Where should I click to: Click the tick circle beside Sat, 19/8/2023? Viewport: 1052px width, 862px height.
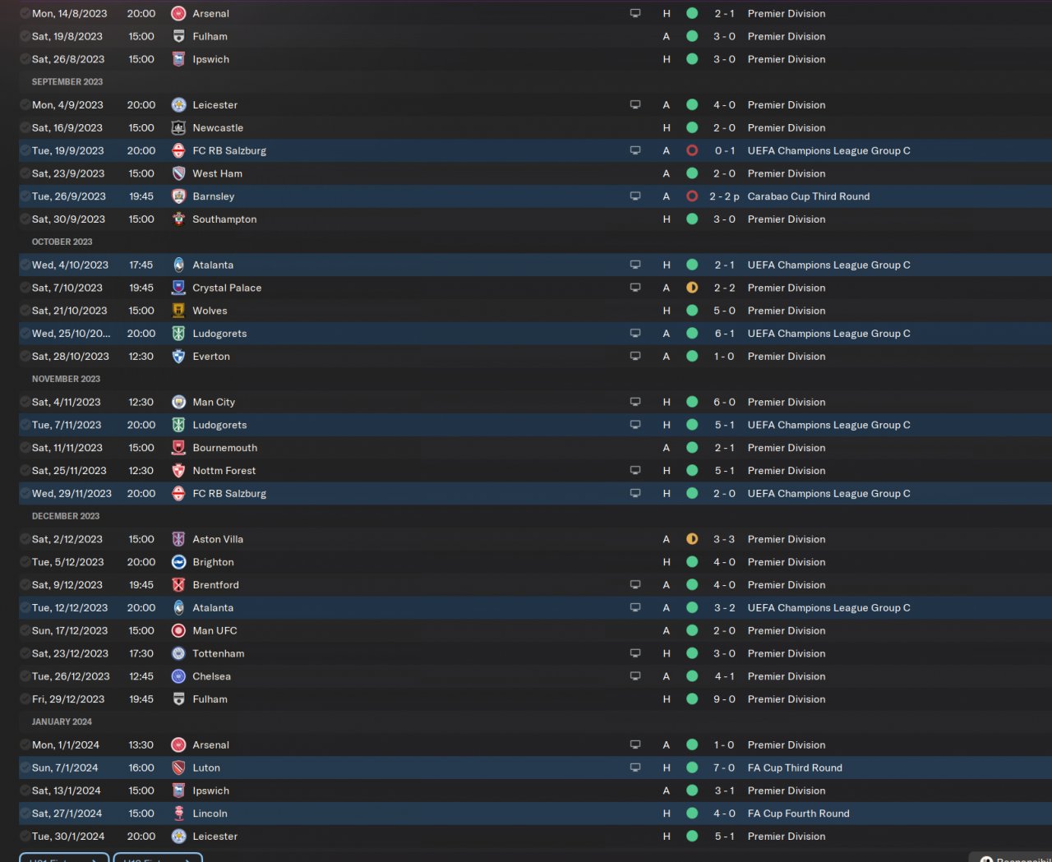(x=25, y=37)
